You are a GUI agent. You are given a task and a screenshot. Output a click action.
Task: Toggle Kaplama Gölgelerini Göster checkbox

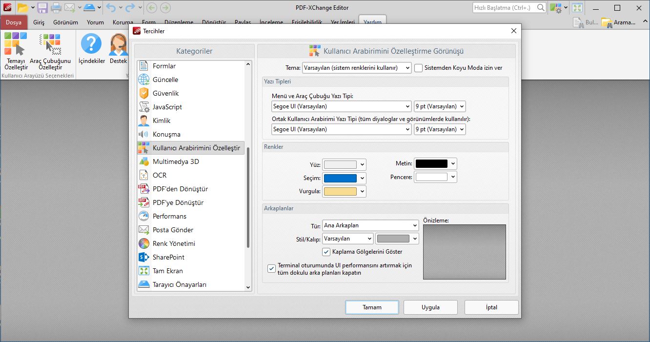point(326,252)
